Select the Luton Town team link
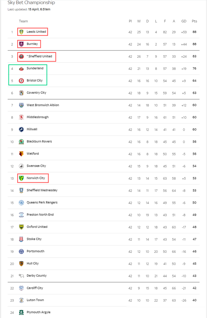207x318 pixels. pos(35,300)
